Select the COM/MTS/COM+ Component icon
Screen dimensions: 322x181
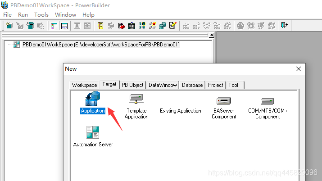[268, 101]
